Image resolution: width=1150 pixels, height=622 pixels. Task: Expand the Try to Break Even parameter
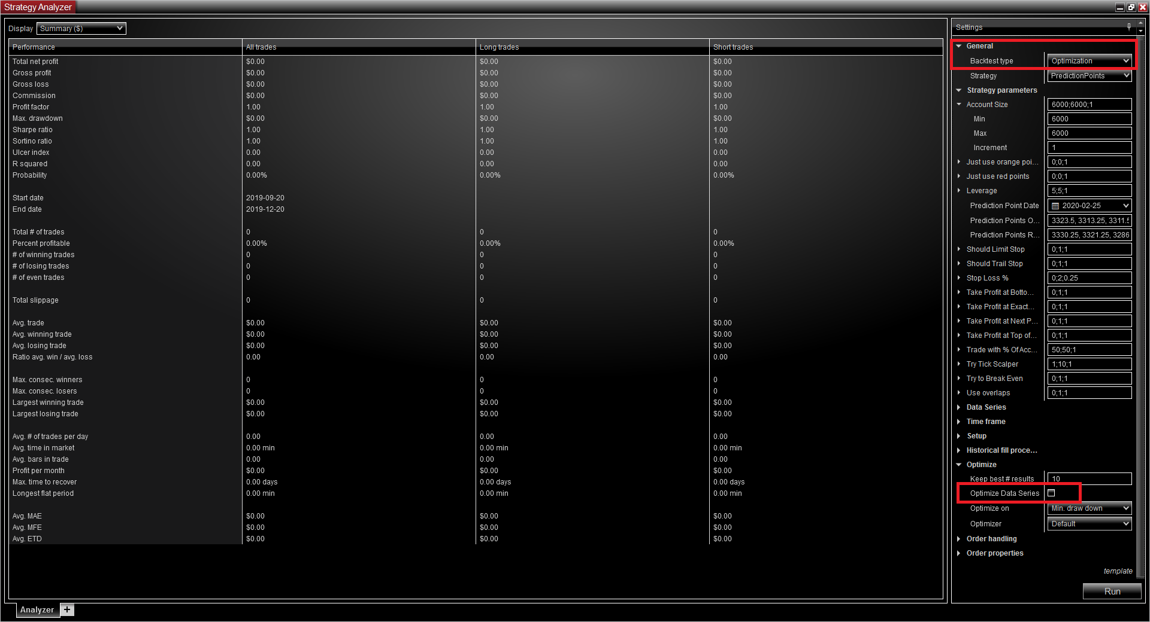tap(959, 379)
